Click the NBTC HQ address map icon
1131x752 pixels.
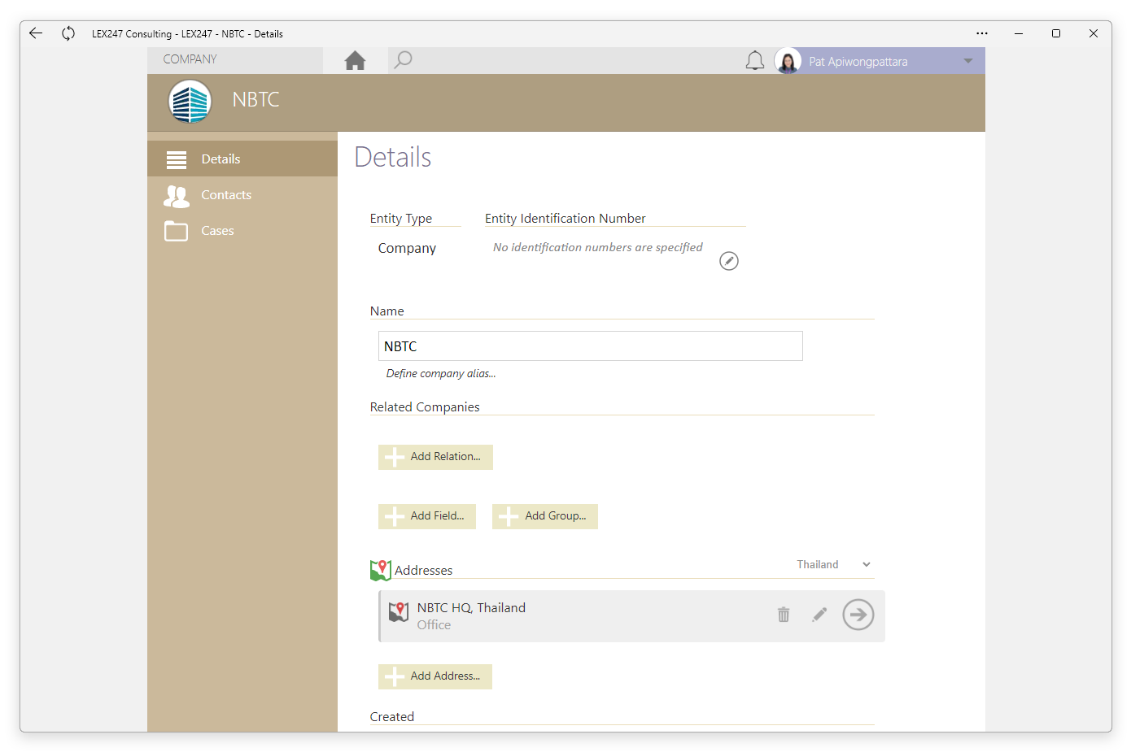pyautogui.click(x=399, y=612)
